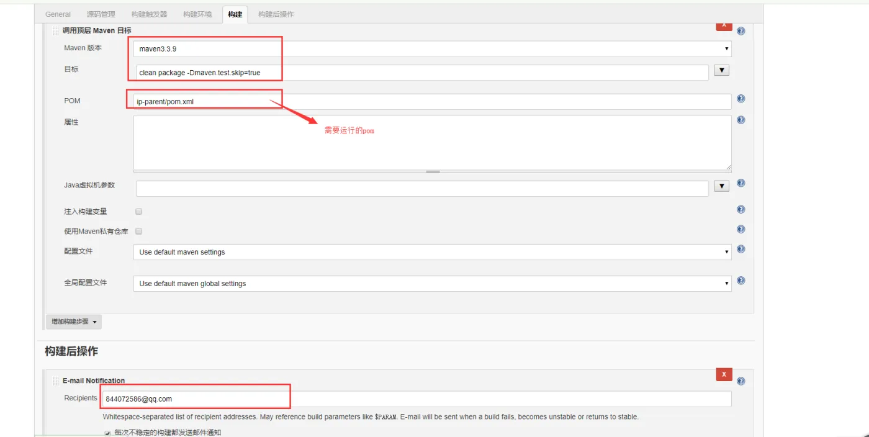This screenshot has height=437, width=869.
Task: Open help icon for E-mail Notification
Action: (x=741, y=381)
